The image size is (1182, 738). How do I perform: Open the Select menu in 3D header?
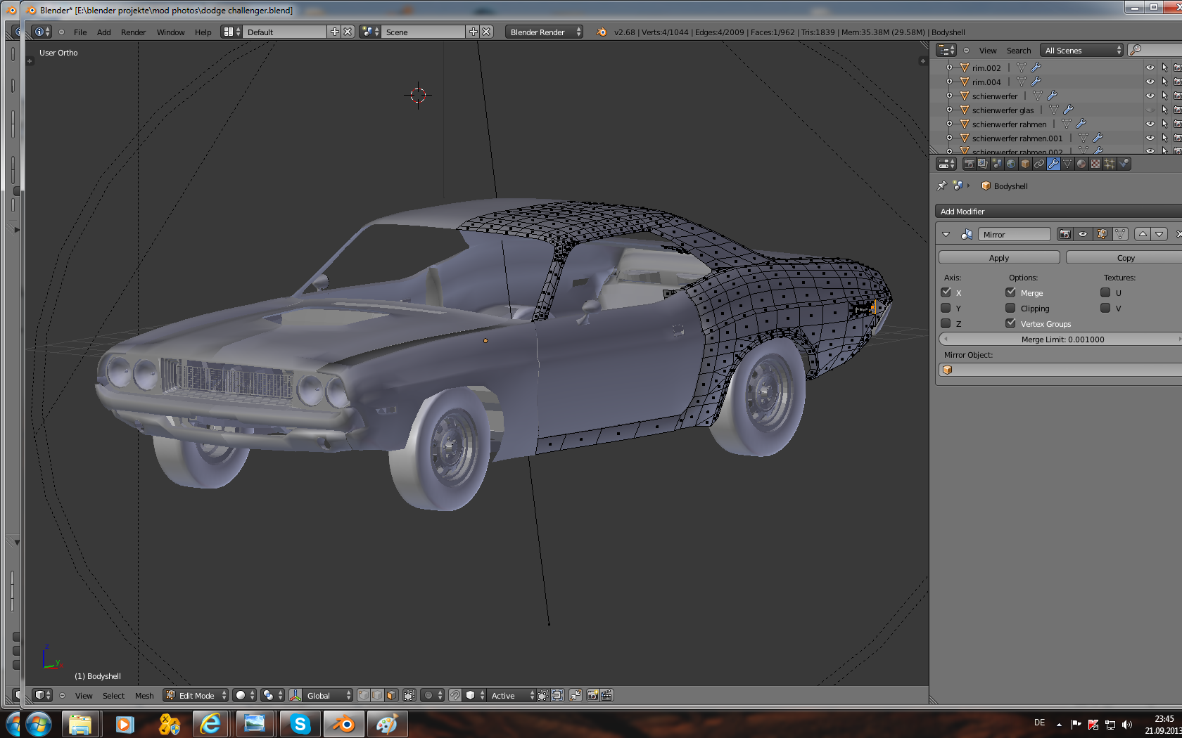113,696
